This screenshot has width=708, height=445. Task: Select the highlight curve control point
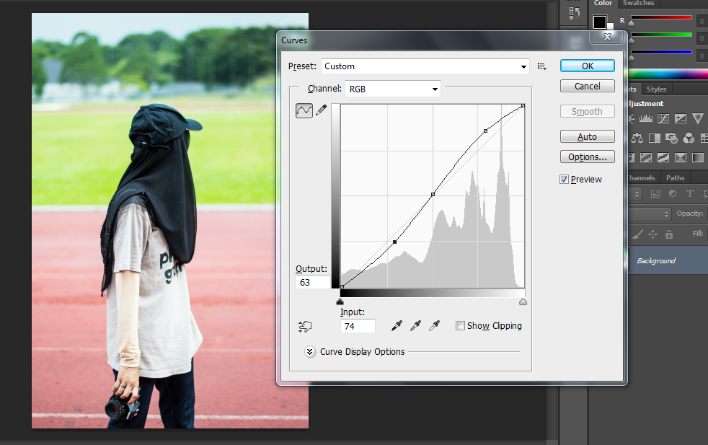pos(485,131)
